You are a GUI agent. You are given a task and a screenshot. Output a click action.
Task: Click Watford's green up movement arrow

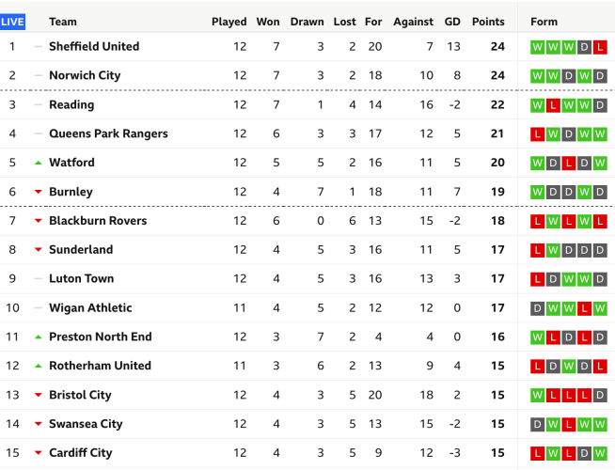tap(39, 163)
